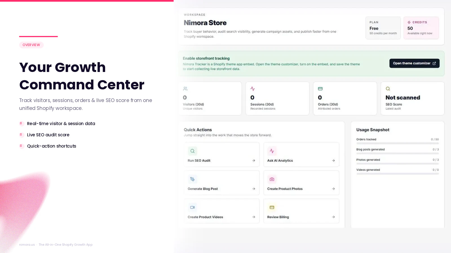Click the Run SEO Audit search icon
This screenshot has width=451, height=253.
[193, 151]
